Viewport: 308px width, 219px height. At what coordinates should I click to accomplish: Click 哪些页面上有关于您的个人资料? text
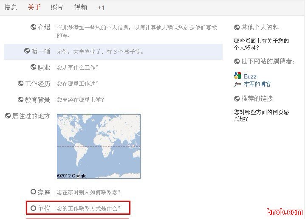[x=261, y=44]
